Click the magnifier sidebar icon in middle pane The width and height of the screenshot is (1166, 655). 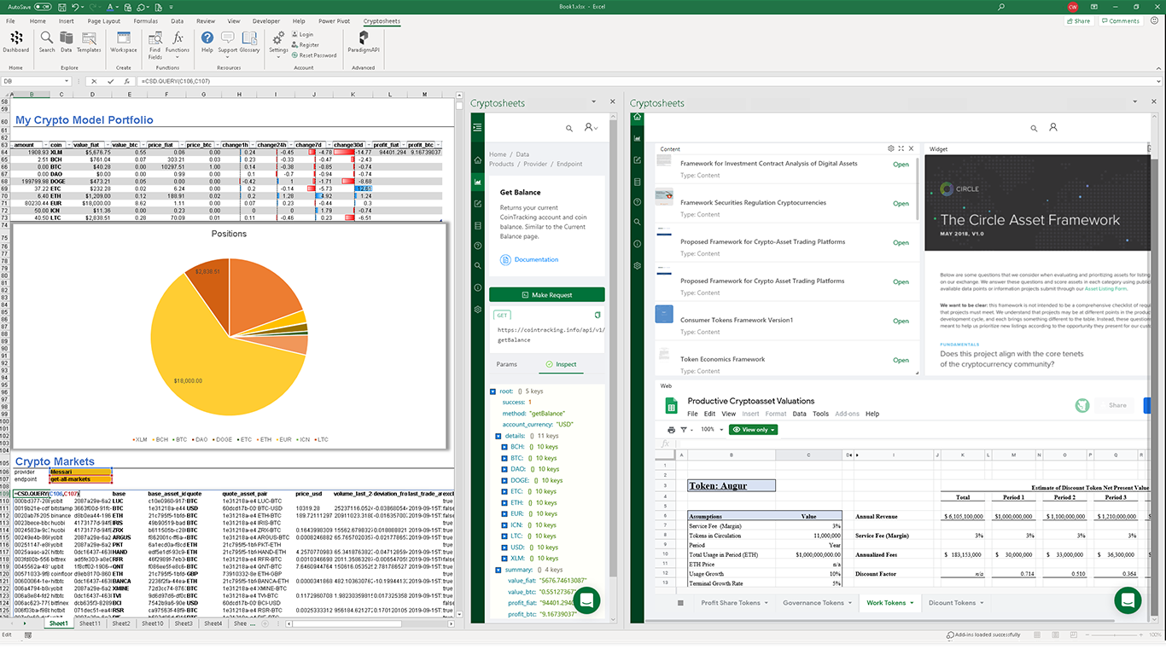pos(478,265)
